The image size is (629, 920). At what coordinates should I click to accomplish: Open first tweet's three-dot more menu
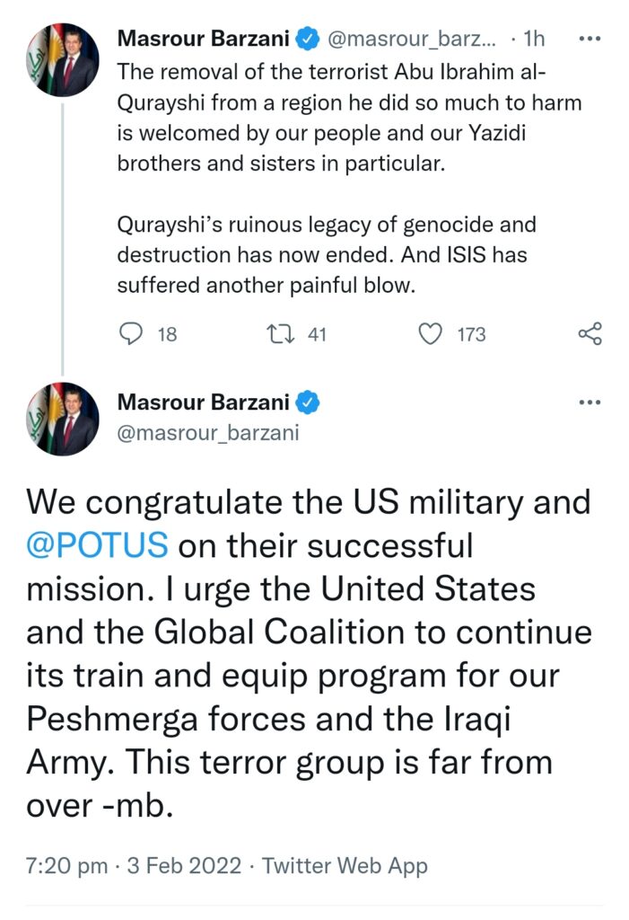click(x=590, y=40)
